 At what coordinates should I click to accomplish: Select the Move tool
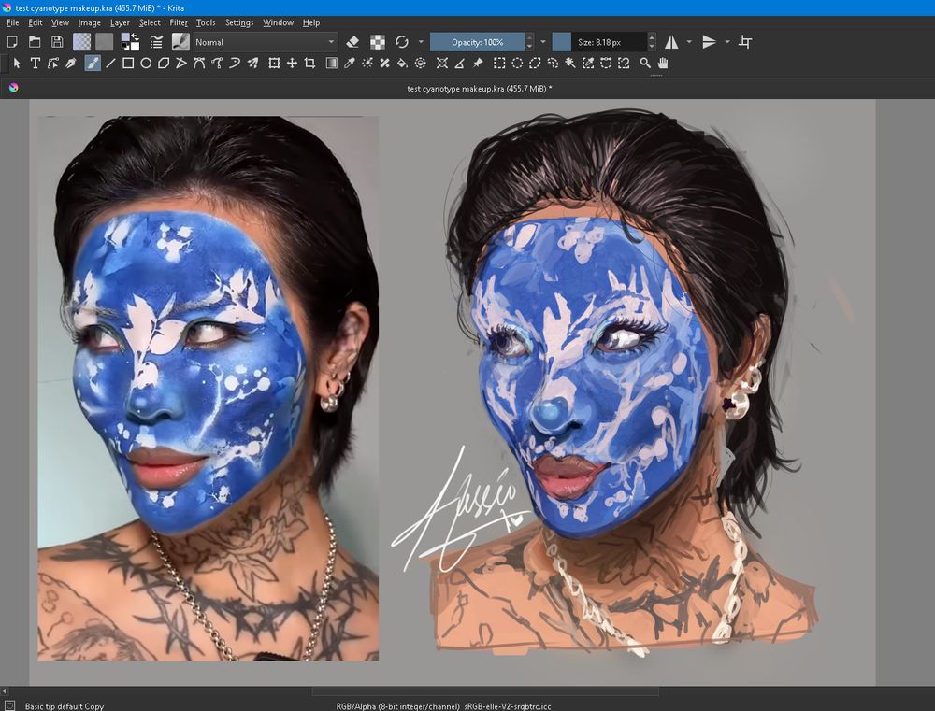[292, 64]
